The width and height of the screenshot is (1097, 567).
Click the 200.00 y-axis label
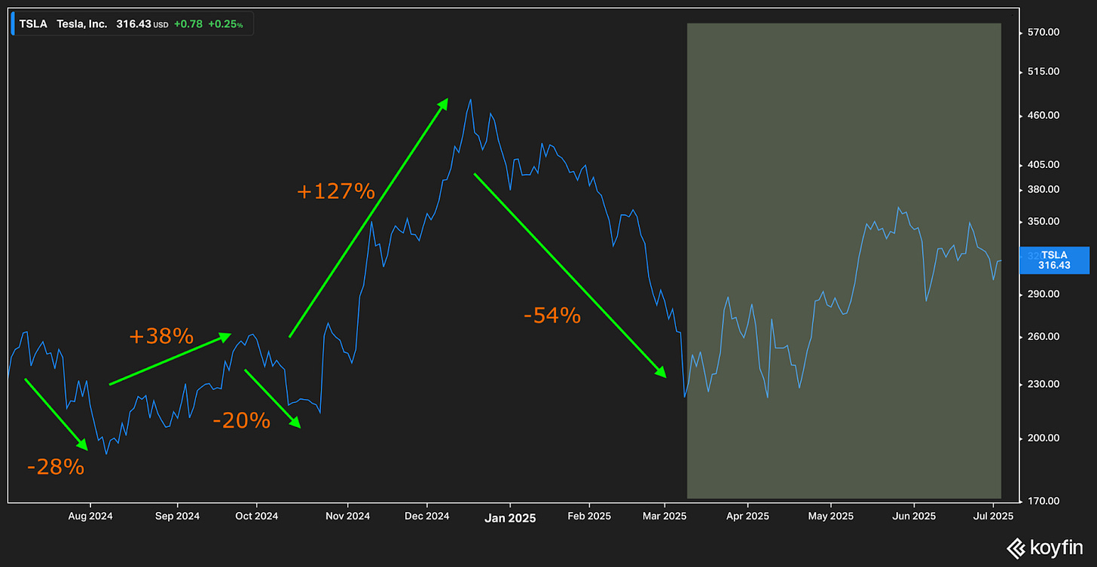click(1044, 438)
